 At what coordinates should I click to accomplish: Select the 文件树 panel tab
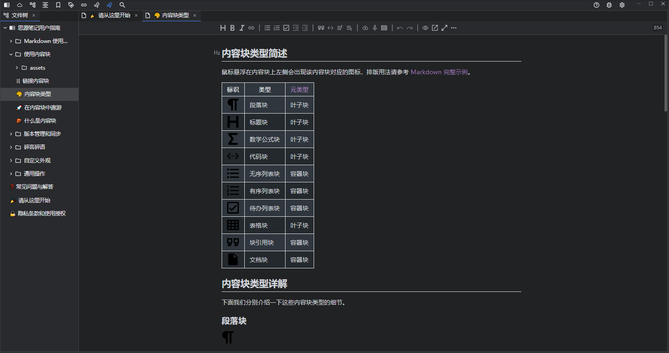[19, 15]
